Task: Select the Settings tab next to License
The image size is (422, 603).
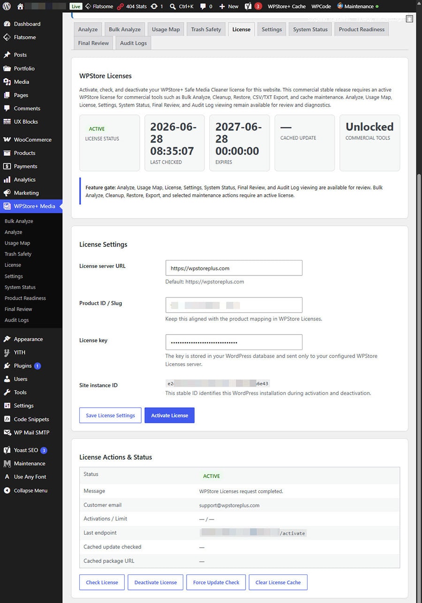Action: pyautogui.click(x=271, y=29)
